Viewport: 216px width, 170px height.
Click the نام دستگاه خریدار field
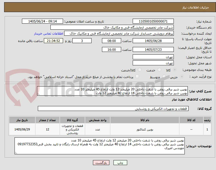[112, 27]
